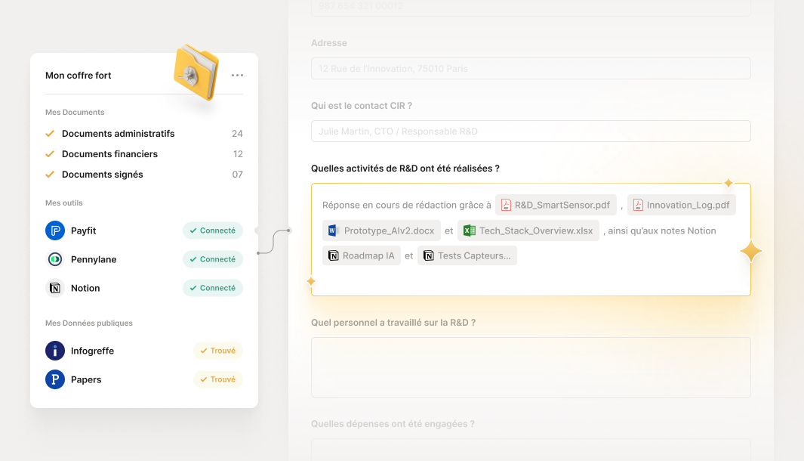804x461 pixels.
Task: Click the Pennylane logo icon
Action: click(55, 259)
